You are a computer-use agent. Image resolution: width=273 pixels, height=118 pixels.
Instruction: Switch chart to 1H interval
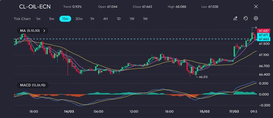tap(92, 19)
